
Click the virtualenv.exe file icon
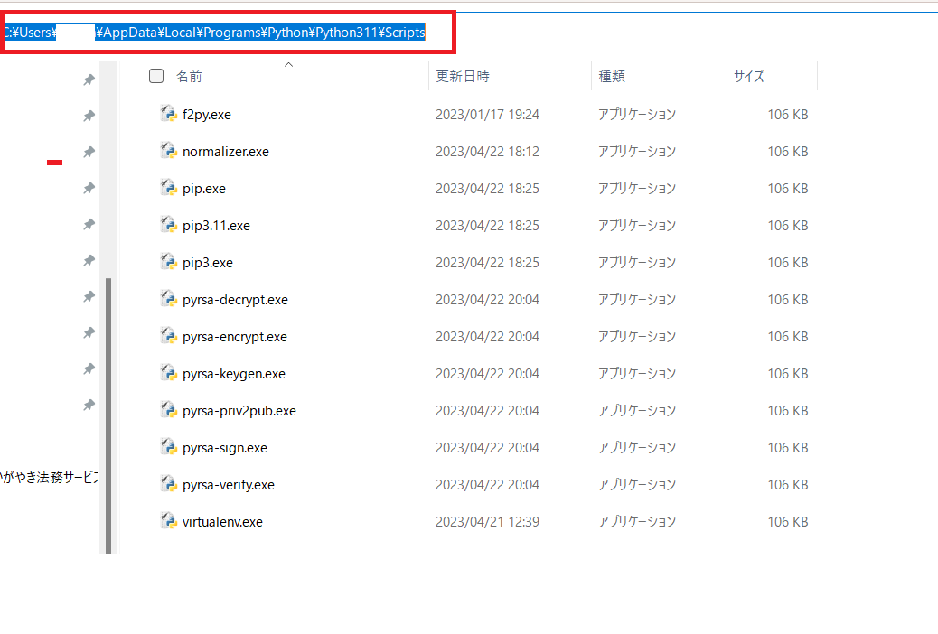(169, 521)
